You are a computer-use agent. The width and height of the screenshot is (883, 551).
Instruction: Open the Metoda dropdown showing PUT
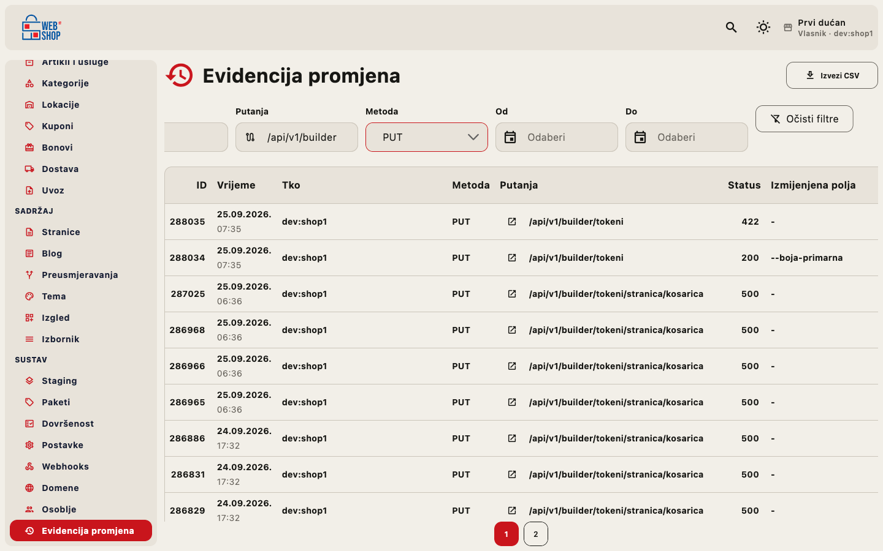click(x=427, y=137)
